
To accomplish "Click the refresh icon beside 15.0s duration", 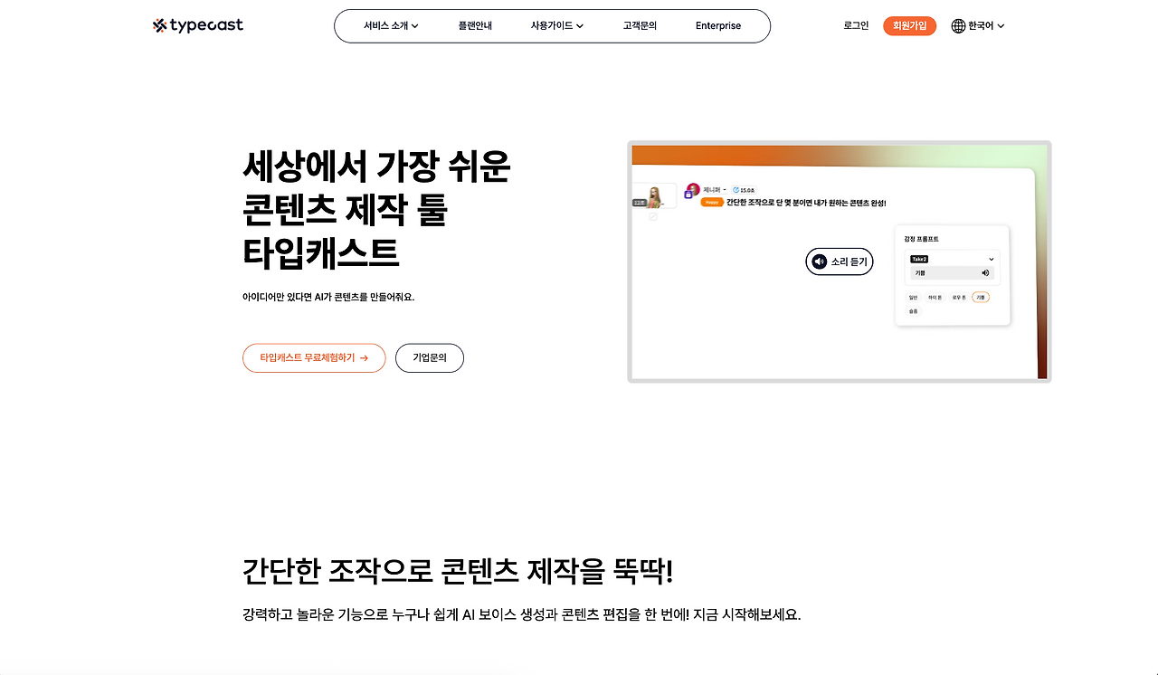I will (x=735, y=190).
